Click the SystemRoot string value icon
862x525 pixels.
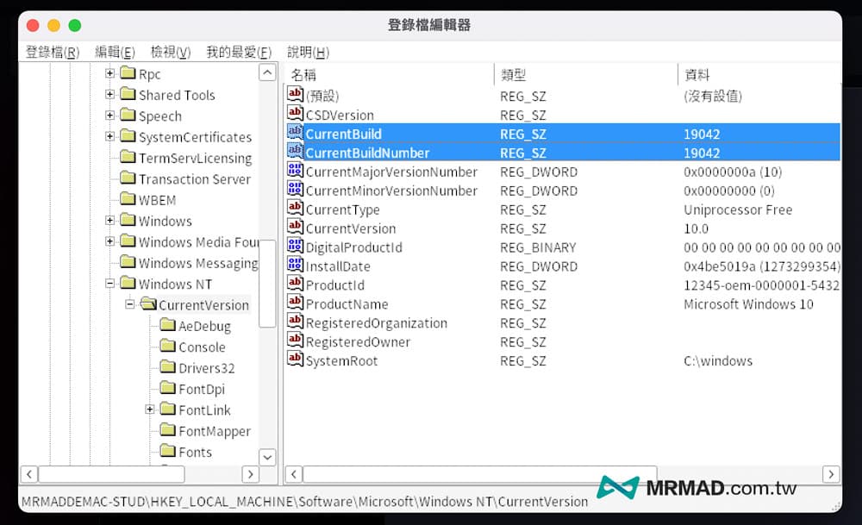(295, 361)
